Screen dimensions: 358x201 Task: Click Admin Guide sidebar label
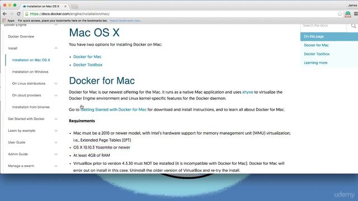18,154
